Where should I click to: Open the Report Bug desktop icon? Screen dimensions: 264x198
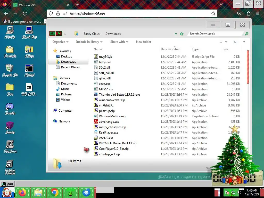coord(29,32)
